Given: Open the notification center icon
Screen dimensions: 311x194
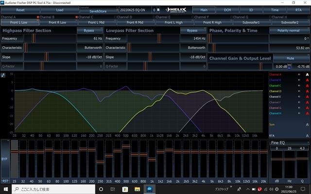Looking at the screenshot, I should point(303,189).
